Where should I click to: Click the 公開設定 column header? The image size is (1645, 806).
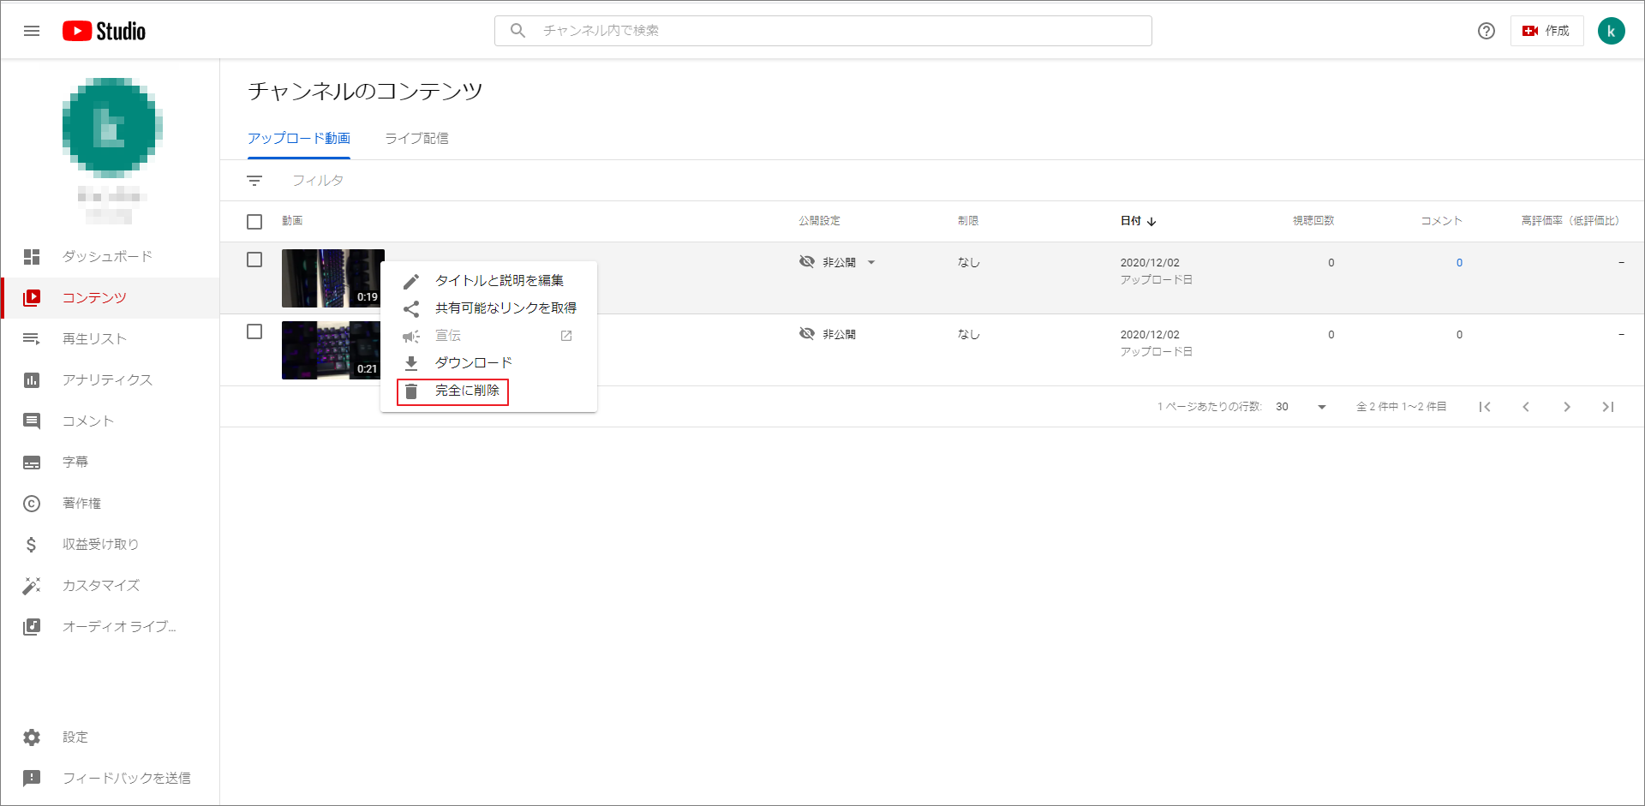[819, 221]
